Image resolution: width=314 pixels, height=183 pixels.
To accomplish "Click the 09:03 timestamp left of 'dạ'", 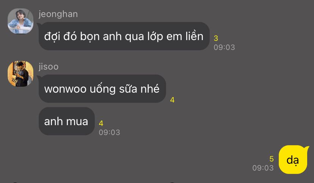I will (263, 168).
